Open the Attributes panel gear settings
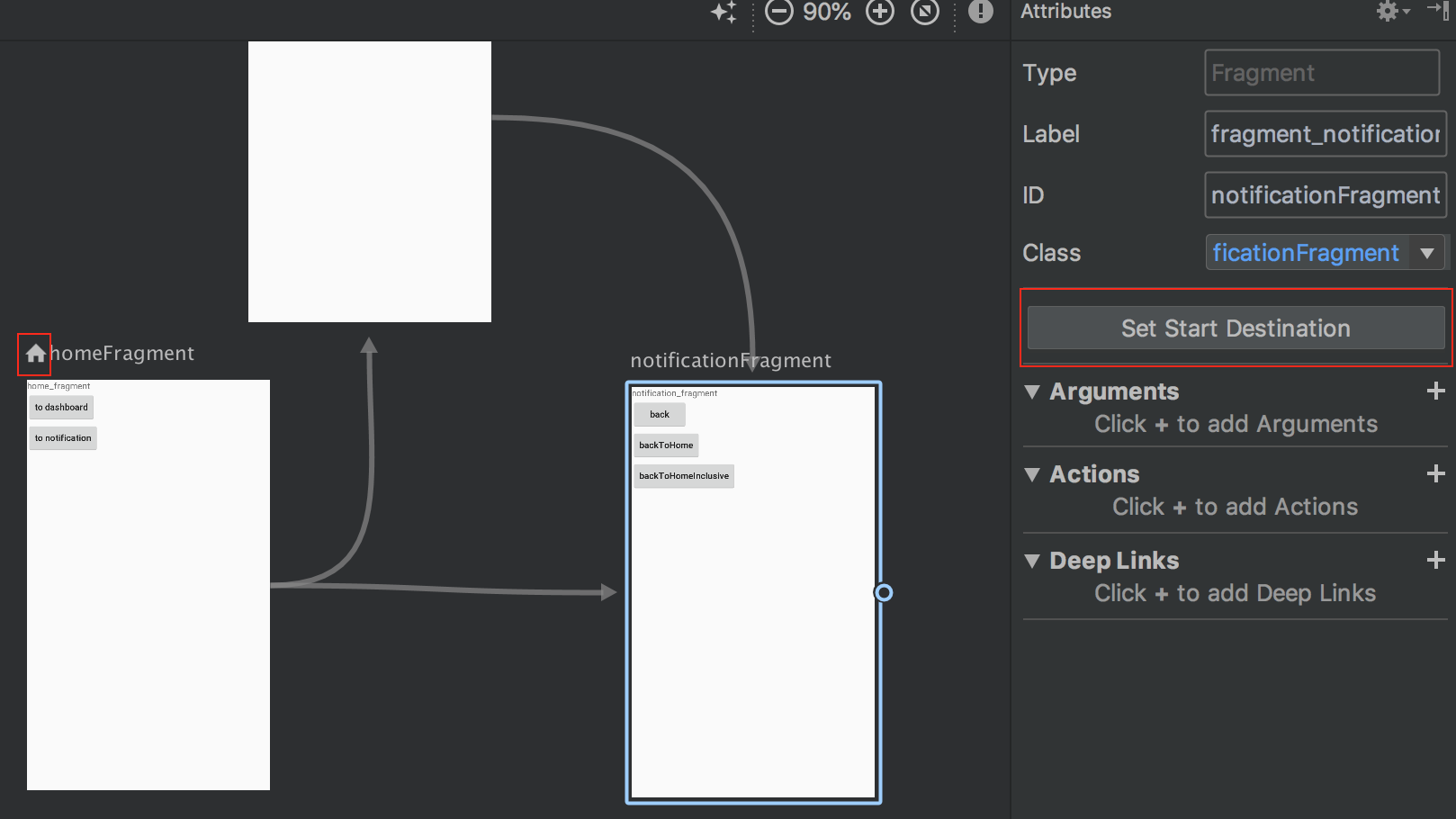Viewport: 1456px width, 819px height. (x=1392, y=12)
